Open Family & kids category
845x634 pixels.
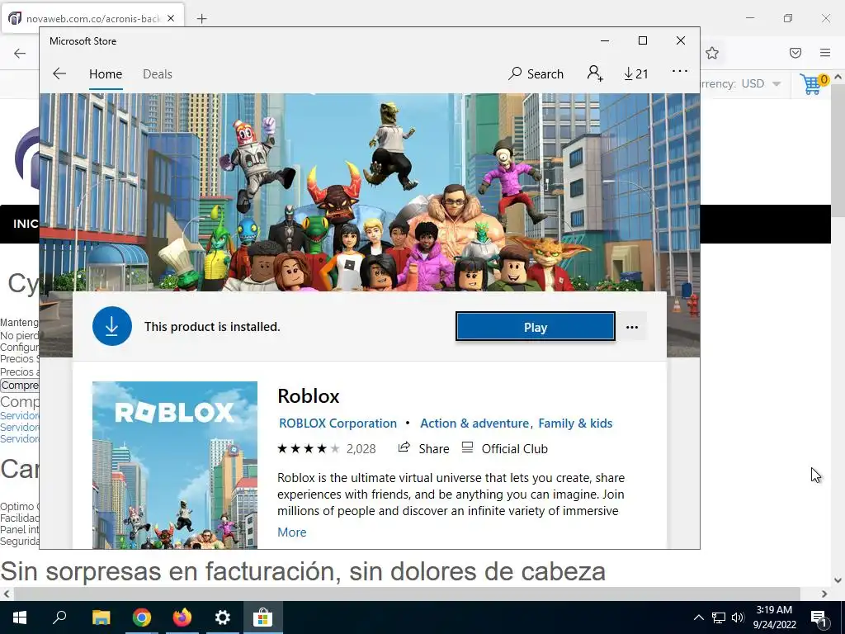coord(575,423)
